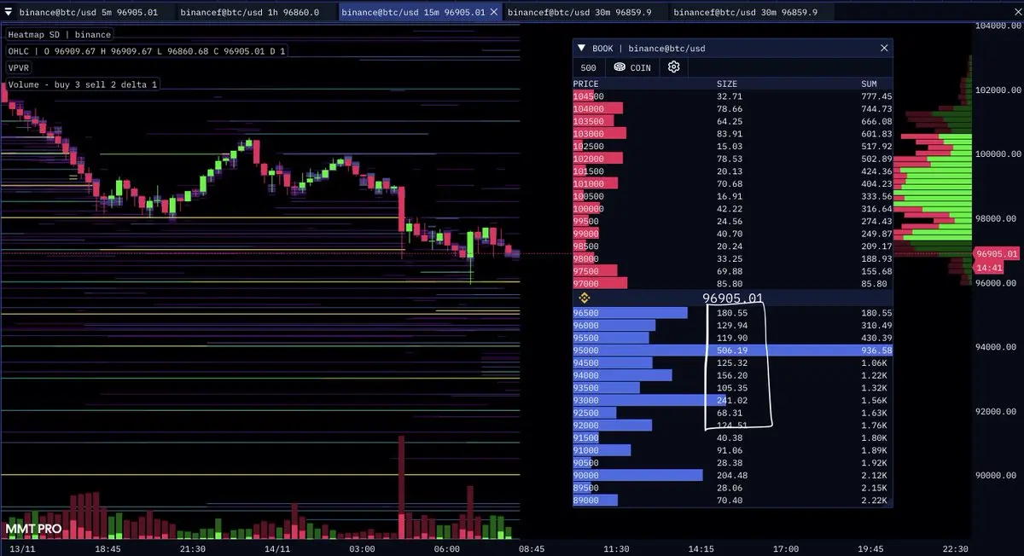Click the 03:00 time axis label
1024x556 pixels.
363,549
